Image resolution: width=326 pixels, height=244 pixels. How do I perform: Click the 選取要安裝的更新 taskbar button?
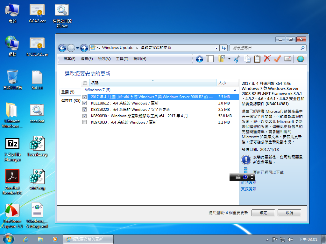pyautogui.click(x=88, y=239)
